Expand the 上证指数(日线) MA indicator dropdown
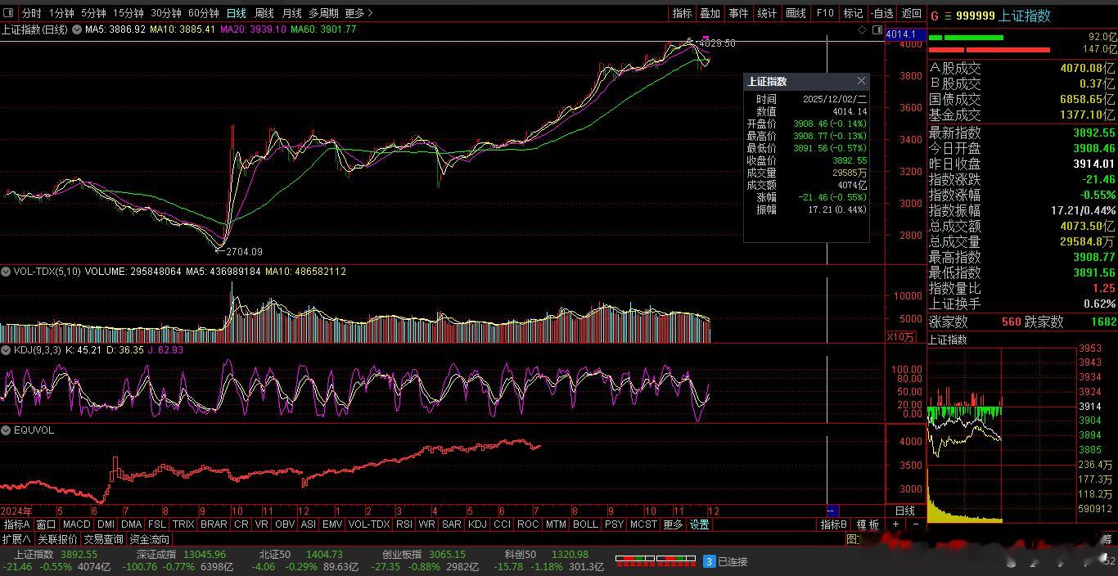 point(77,29)
